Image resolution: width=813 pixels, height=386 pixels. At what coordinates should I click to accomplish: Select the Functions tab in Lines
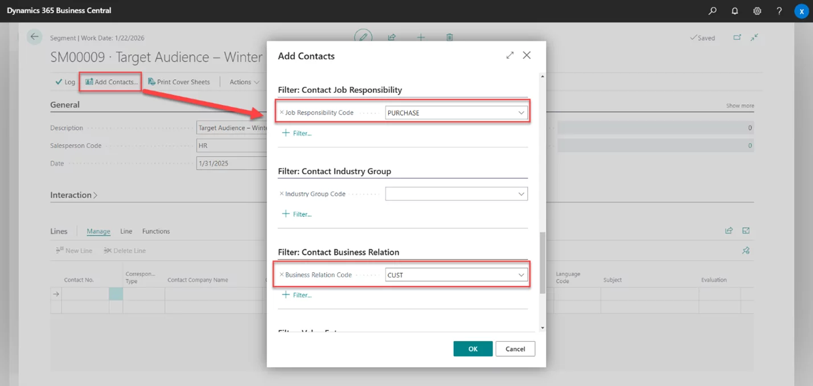click(x=156, y=231)
